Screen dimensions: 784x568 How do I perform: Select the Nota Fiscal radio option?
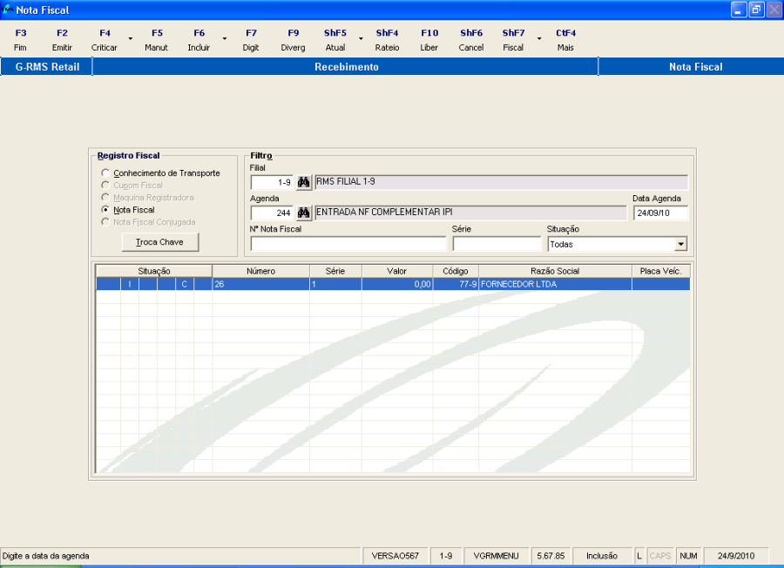pos(128,210)
